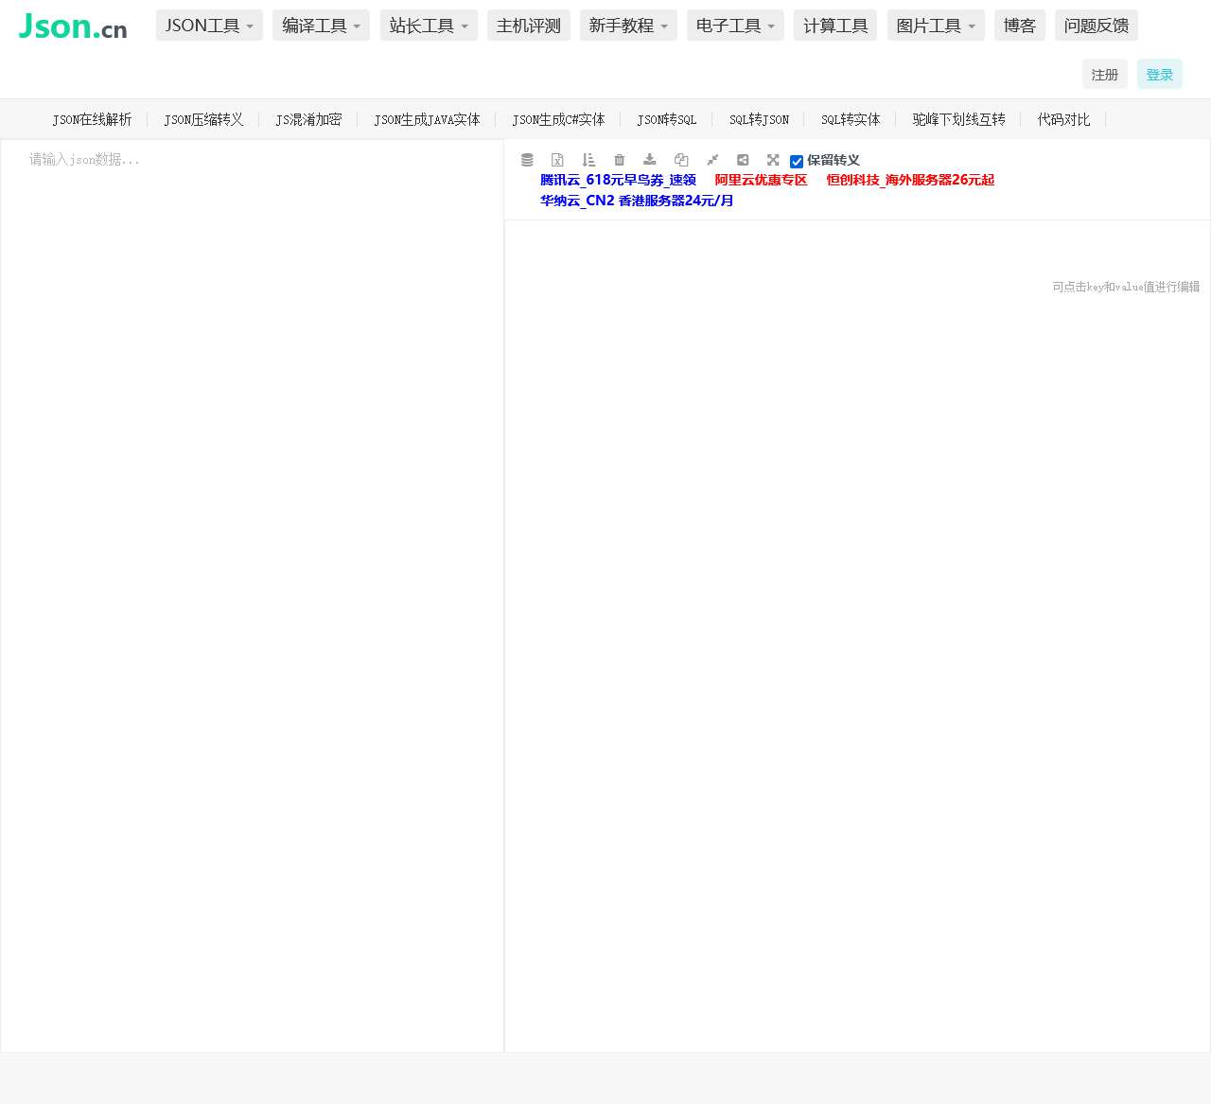This screenshot has width=1211, height=1104.
Task: Open the JSON压缩转义 tab
Action: coord(203,119)
